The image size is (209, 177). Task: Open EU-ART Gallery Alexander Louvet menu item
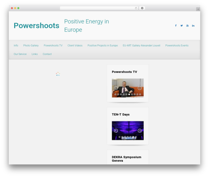[x=141, y=46]
